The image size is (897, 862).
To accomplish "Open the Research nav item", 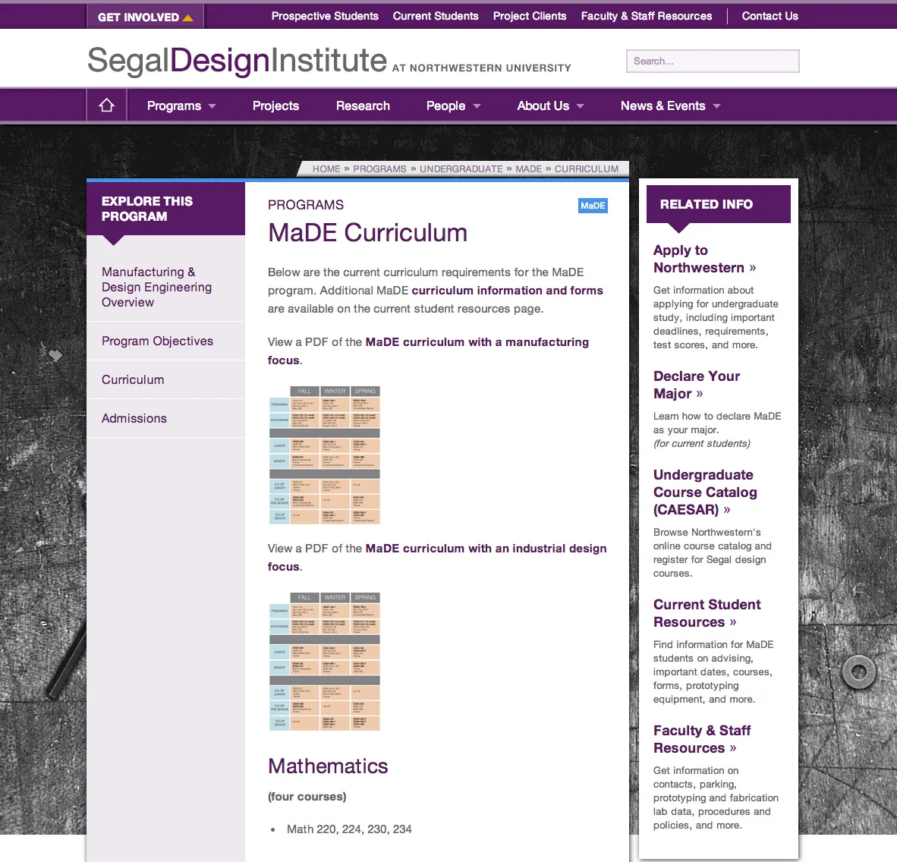I will (x=363, y=105).
